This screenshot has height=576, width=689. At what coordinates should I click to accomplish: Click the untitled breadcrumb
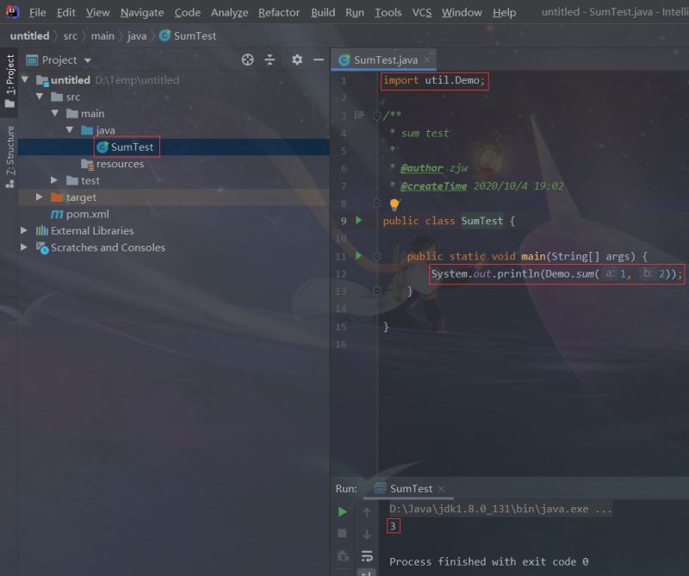29,35
